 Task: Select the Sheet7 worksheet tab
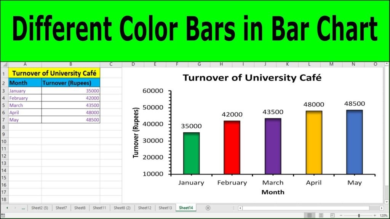[61, 208]
